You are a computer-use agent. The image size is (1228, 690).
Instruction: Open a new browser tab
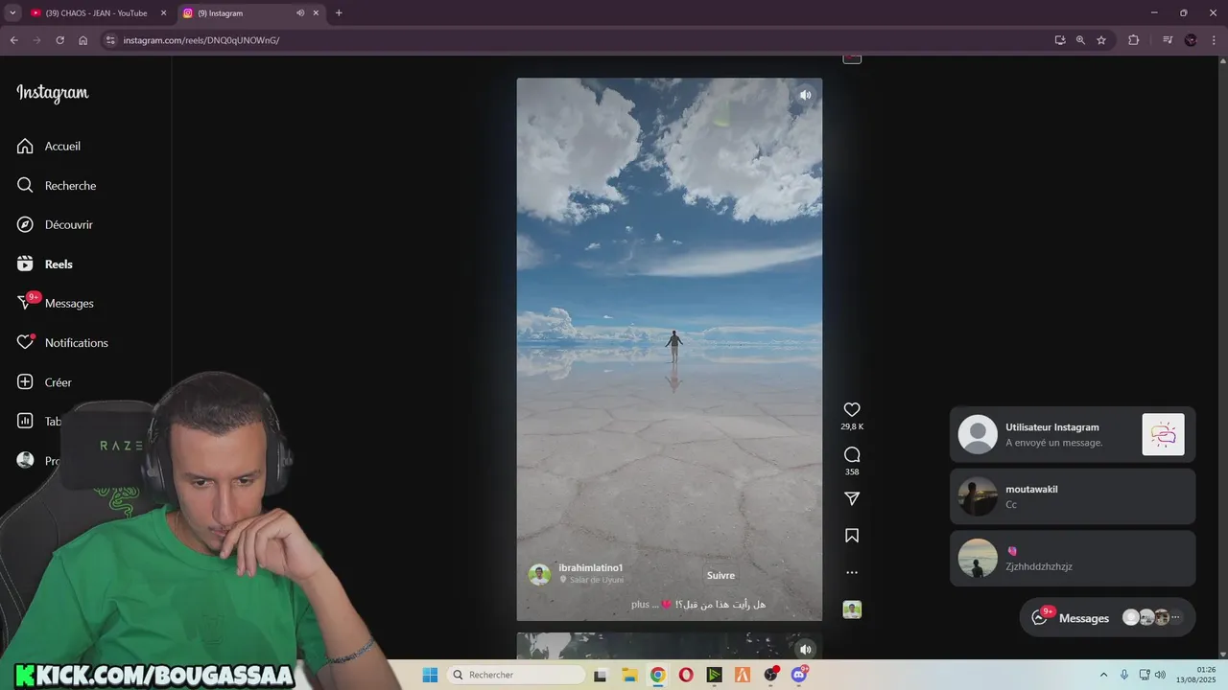[x=339, y=13]
